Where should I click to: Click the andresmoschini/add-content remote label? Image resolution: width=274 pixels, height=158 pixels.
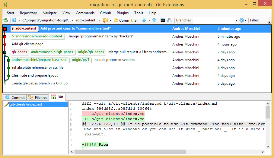[37, 36]
